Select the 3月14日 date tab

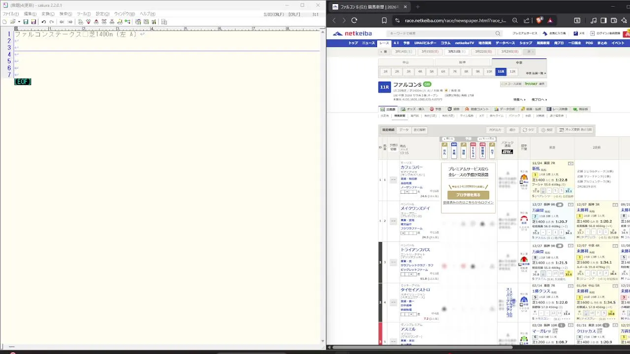[x=403, y=52]
